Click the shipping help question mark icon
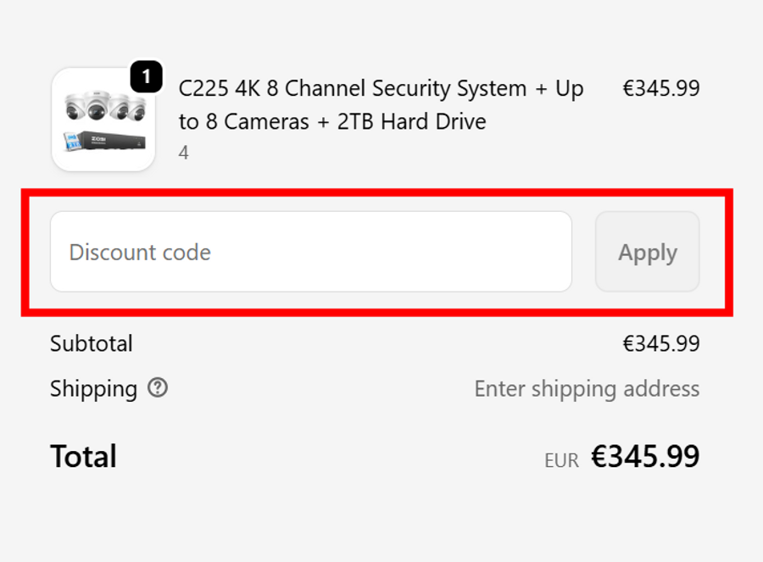The image size is (763, 562). click(x=158, y=388)
